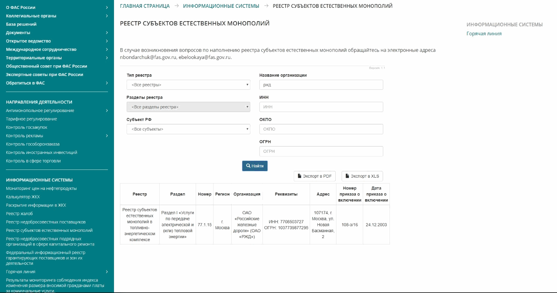Expand Антимонопольное регулирование chevron
557x293 pixels.
point(107,111)
